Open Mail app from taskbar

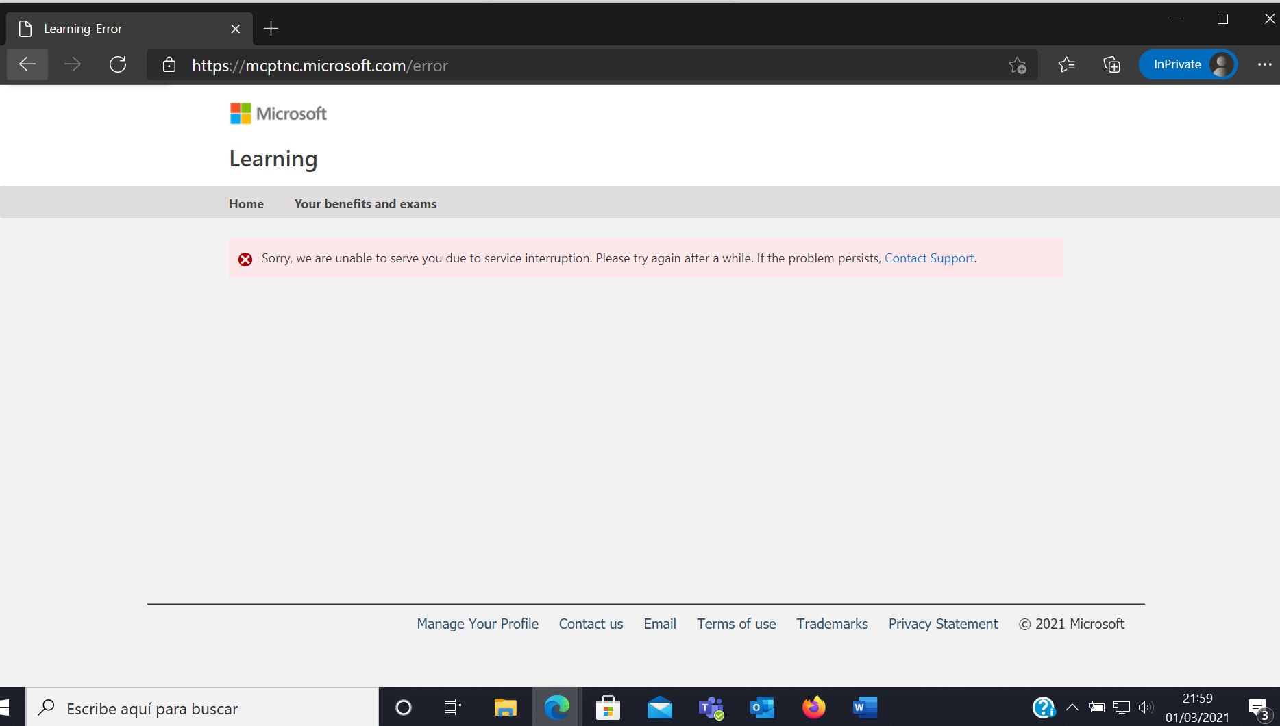(x=659, y=708)
